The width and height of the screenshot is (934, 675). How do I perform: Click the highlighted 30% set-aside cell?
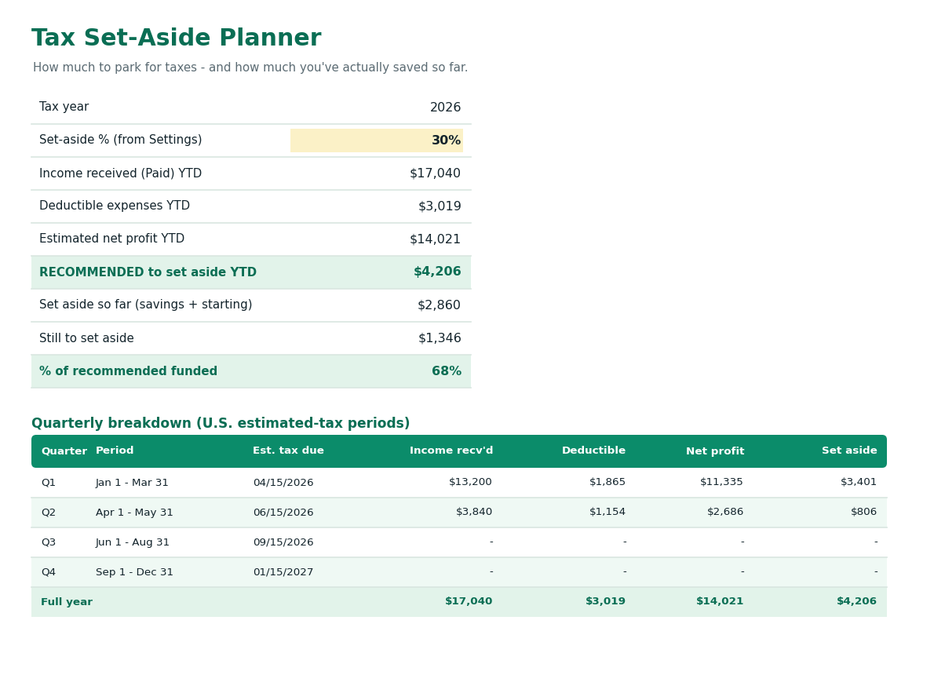coord(377,140)
